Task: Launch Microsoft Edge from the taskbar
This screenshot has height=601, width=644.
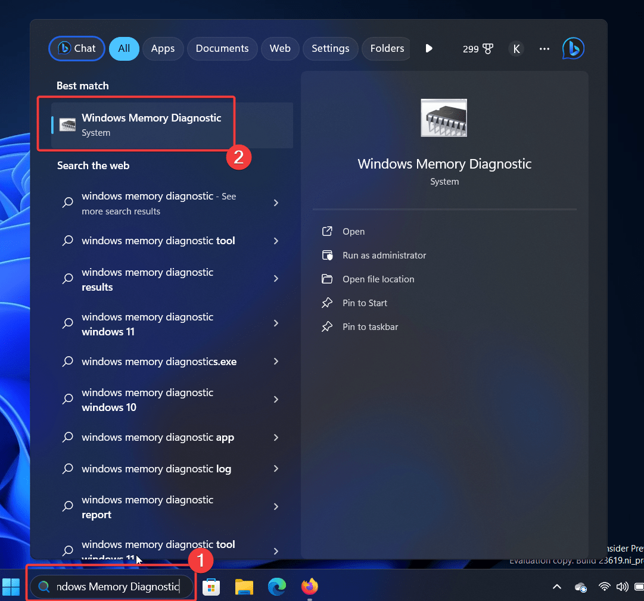Action: click(x=276, y=587)
